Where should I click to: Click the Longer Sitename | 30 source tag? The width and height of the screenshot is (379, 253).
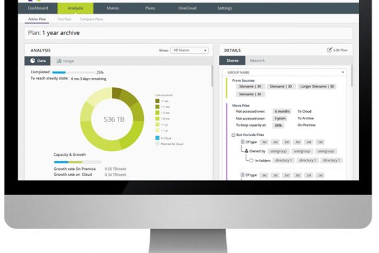click(x=317, y=86)
